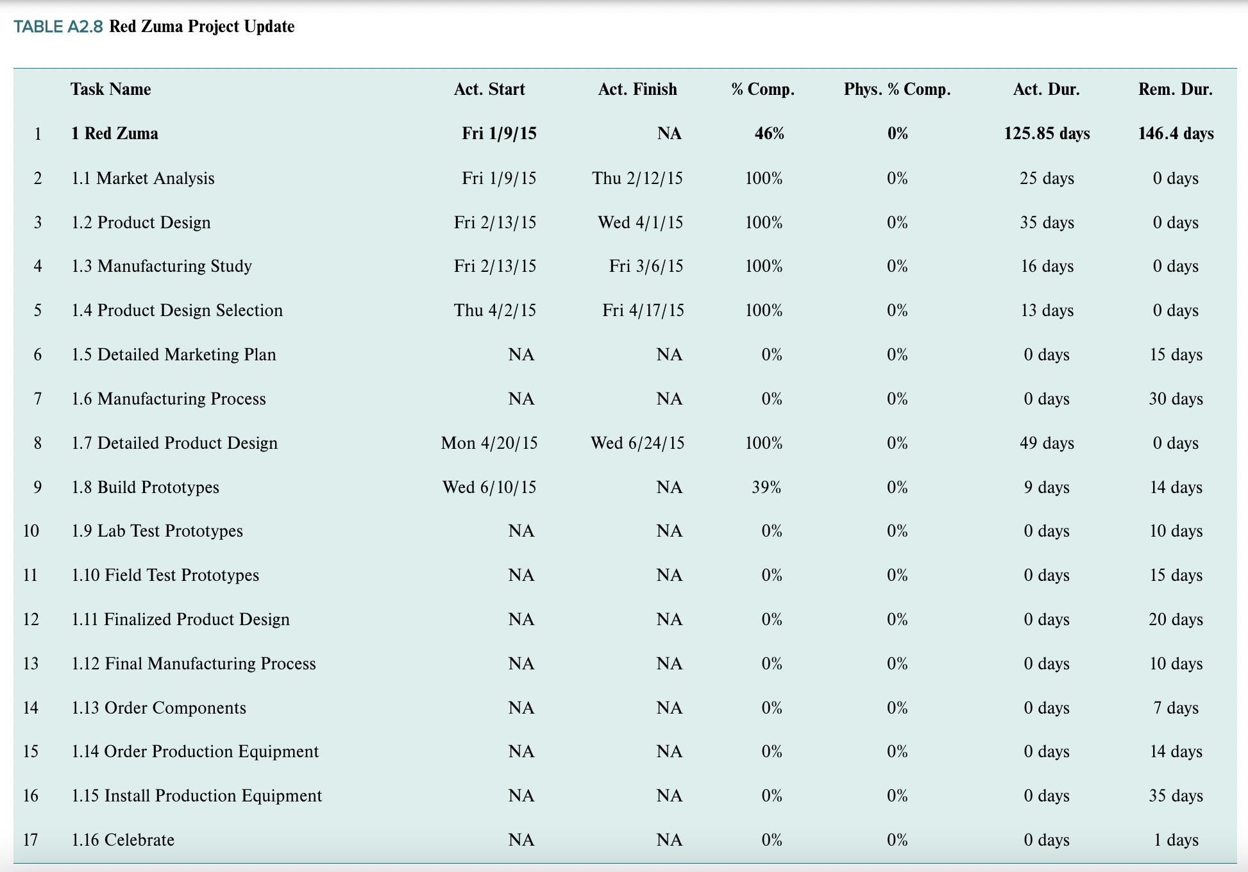Select the 1.1 Market Analysis task
Viewport: 1248px width, 872px height.
coord(142,178)
